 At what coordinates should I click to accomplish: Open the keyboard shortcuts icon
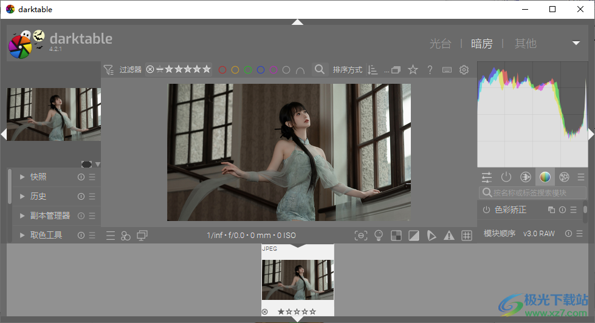[447, 70]
